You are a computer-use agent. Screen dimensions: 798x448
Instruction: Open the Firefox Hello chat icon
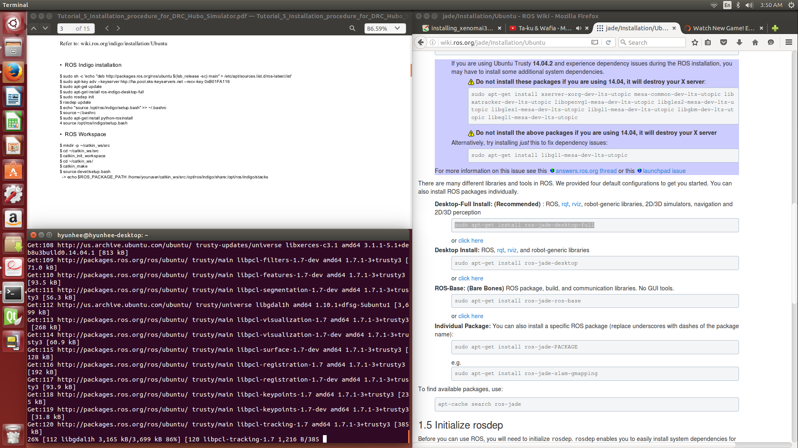pyautogui.click(x=771, y=42)
